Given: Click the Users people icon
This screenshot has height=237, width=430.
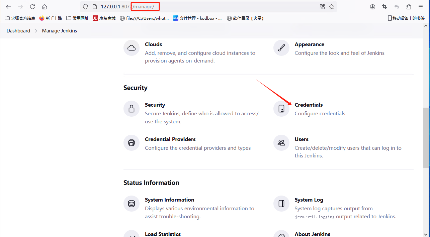Looking at the screenshot, I should coord(281,143).
